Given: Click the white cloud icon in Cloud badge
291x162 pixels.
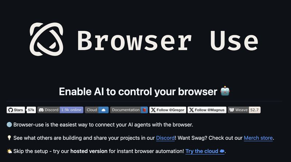Looking at the screenshot, I should pos(104,110).
